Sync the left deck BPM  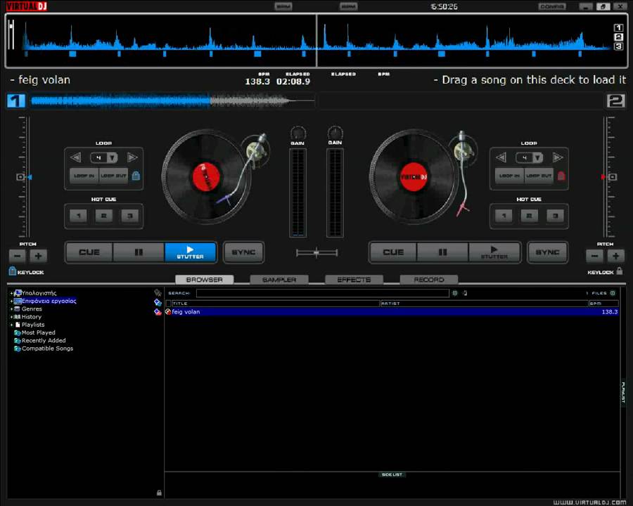243,252
